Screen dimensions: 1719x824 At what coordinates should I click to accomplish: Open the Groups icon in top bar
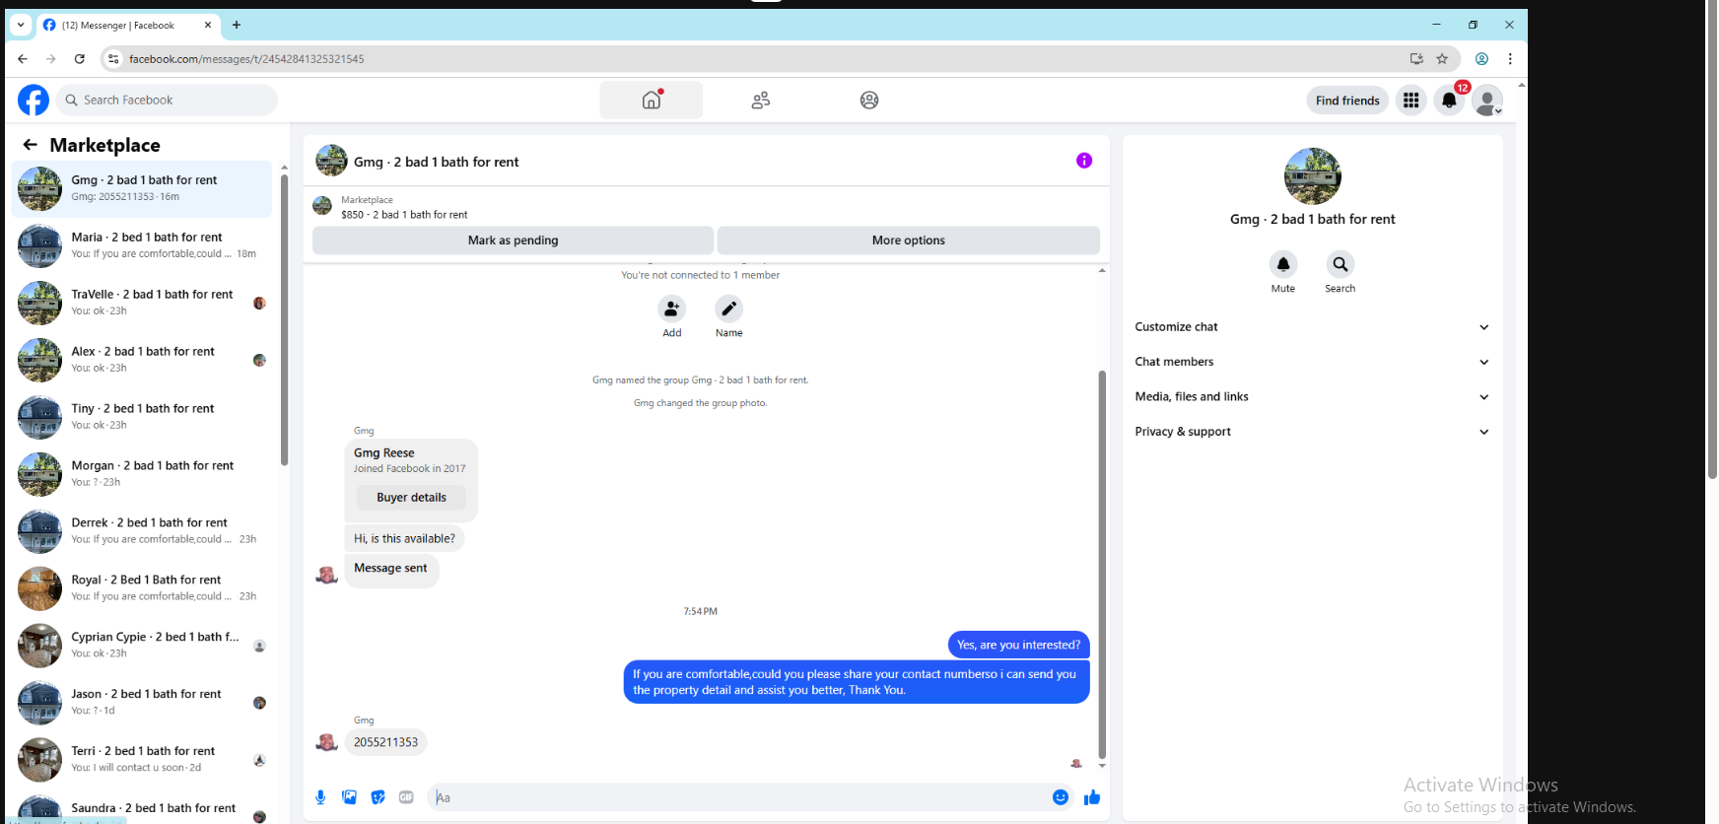click(x=868, y=100)
